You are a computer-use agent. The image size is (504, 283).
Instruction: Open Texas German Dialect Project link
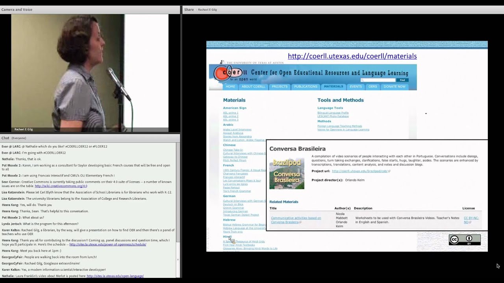point(241,215)
